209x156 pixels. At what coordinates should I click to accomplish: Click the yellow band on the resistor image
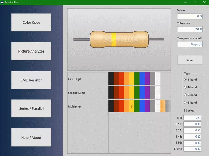coord(114,39)
